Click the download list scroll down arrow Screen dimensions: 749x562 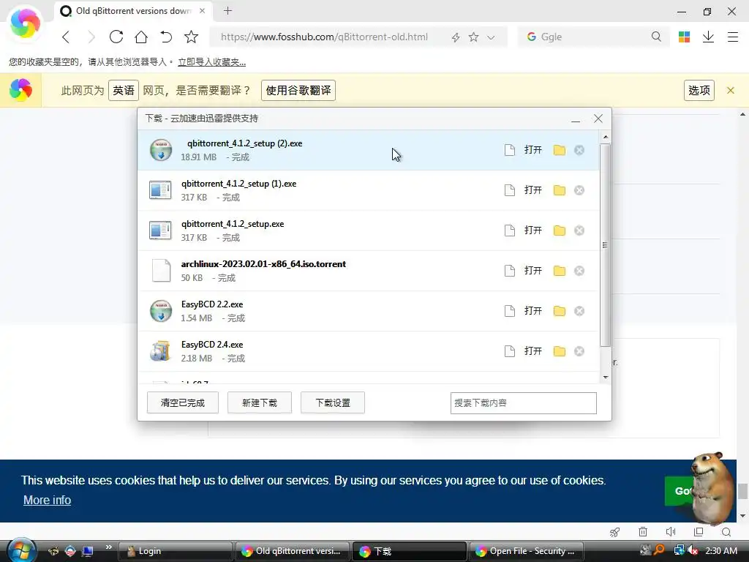(x=606, y=378)
